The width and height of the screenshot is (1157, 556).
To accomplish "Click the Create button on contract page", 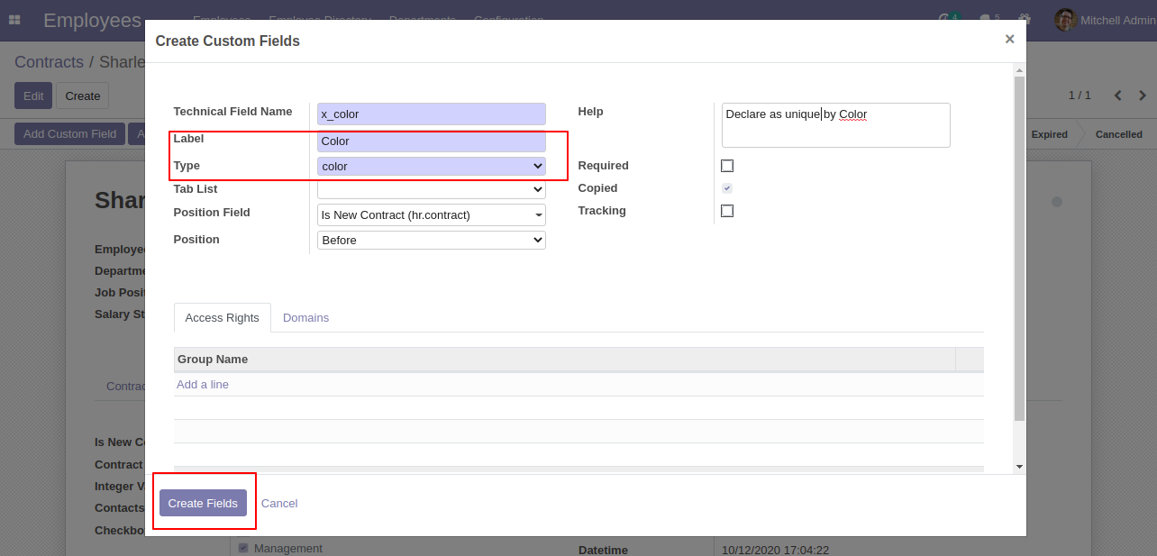I will pyautogui.click(x=82, y=96).
